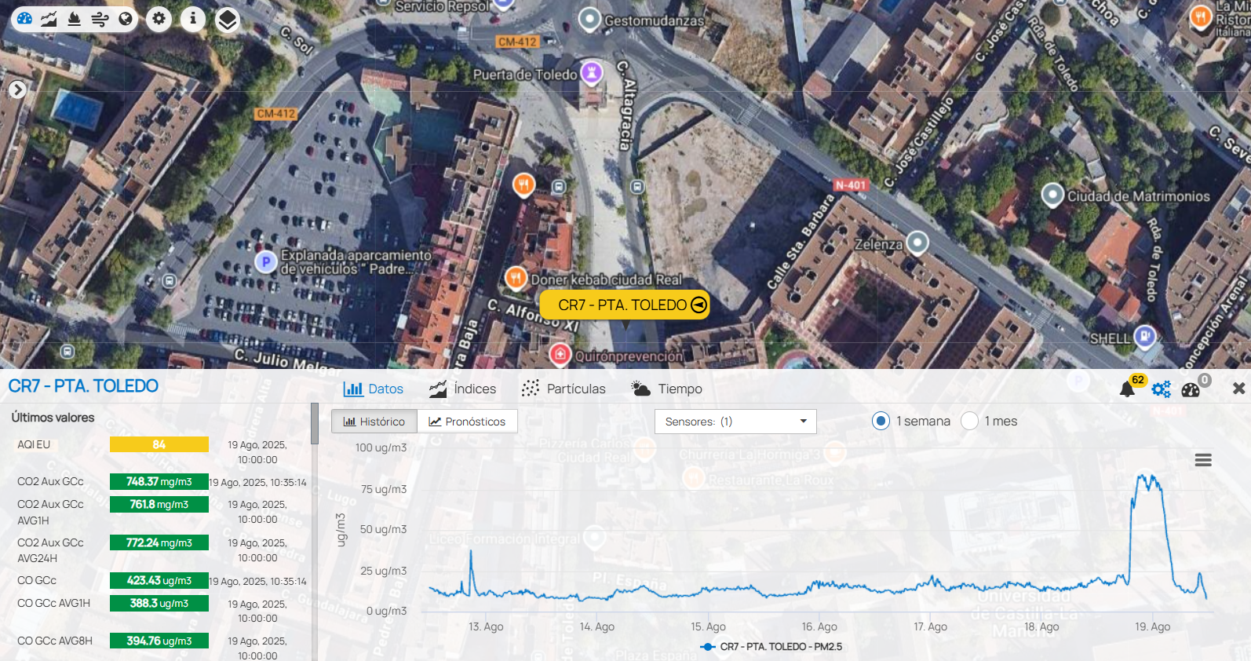
Task: Switch to the Partículas tab
Action: 563,389
